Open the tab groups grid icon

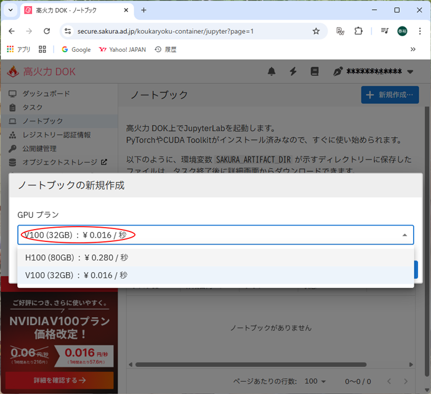tap(42, 49)
